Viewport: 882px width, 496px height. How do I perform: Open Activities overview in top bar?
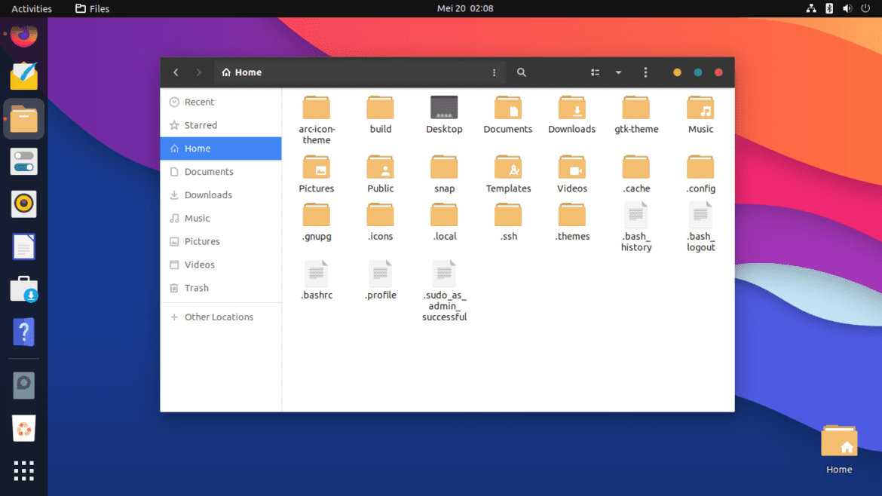point(32,9)
